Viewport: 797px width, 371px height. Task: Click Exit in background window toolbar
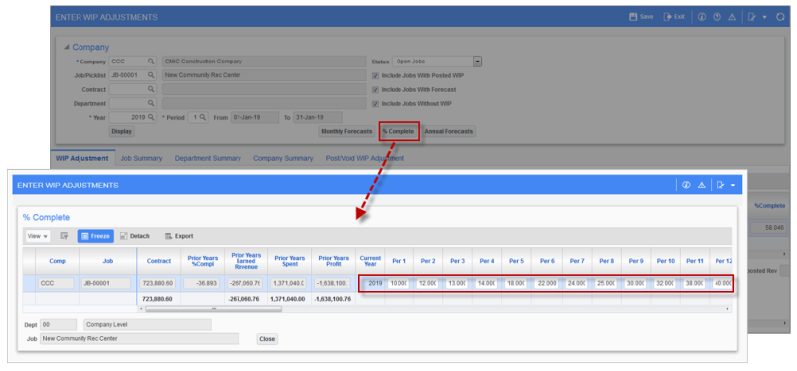[x=674, y=17]
